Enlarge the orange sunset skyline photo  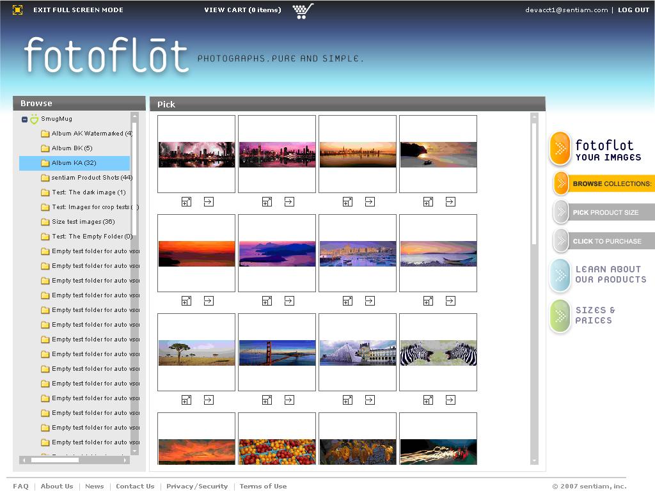click(x=347, y=202)
